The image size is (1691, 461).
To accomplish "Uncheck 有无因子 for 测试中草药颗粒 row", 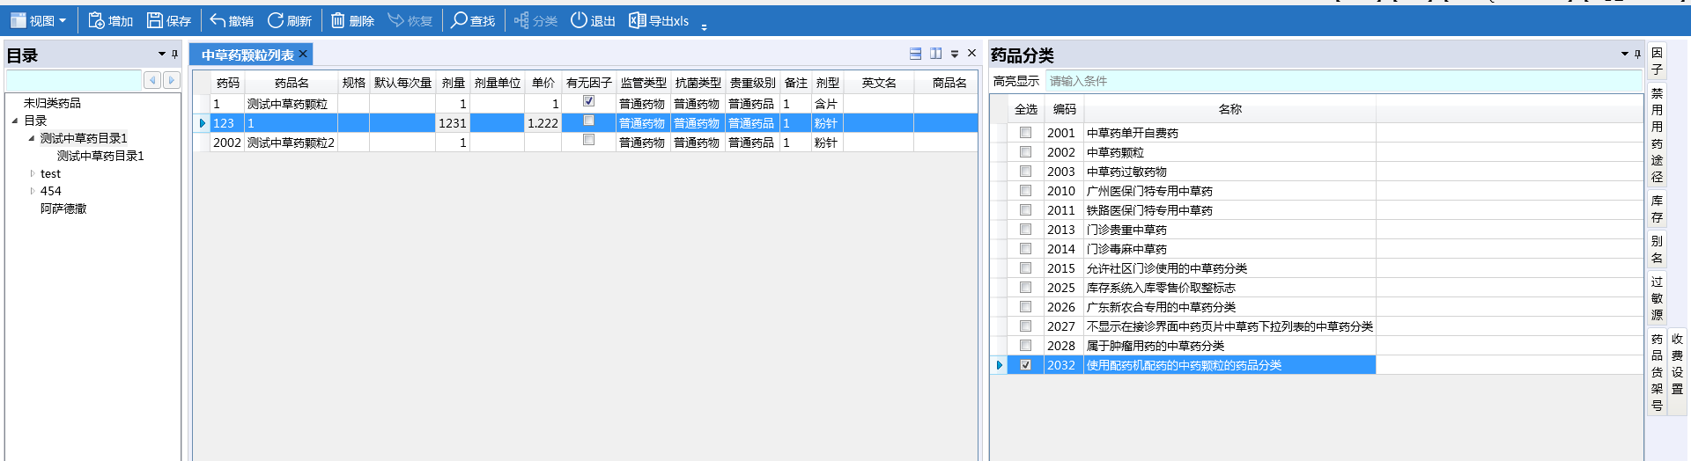I will (589, 101).
